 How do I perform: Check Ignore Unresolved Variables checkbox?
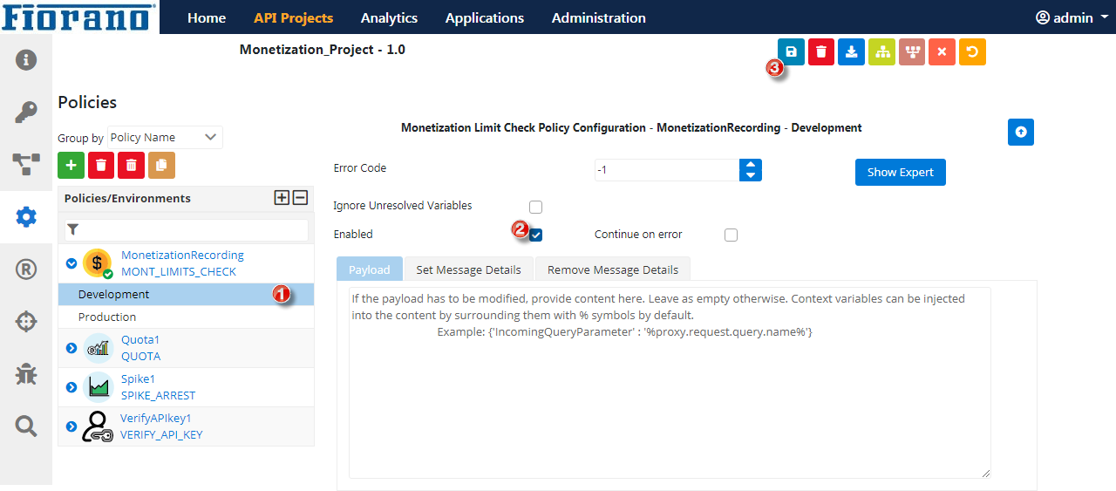click(536, 207)
